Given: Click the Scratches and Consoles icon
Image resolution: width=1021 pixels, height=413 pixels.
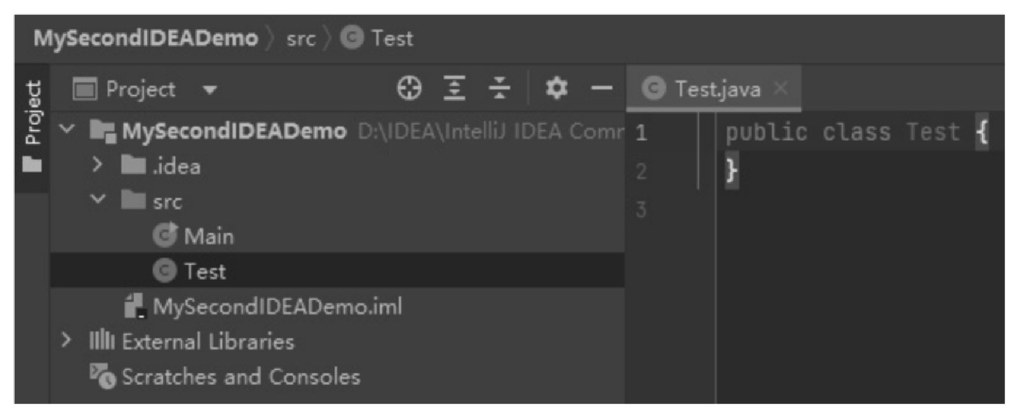Looking at the screenshot, I should pyautogui.click(x=102, y=376).
